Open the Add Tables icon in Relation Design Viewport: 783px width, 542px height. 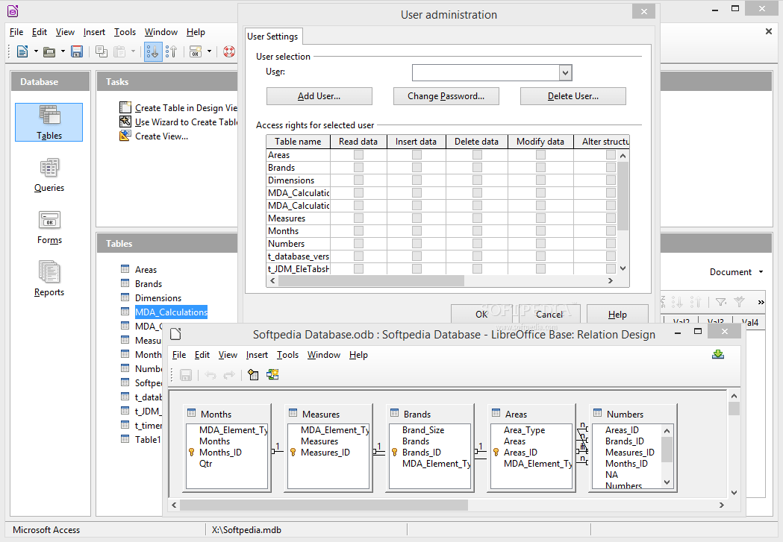pyautogui.click(x=253, y=375)
